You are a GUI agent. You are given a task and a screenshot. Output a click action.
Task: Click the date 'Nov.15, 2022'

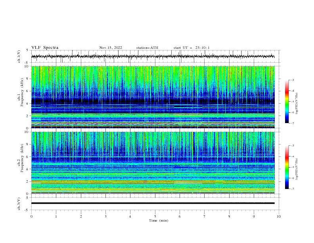(x=111, y=48)
